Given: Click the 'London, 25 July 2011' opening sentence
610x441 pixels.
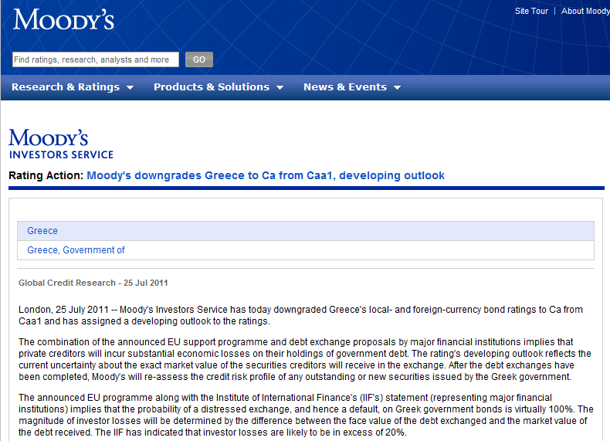Looking at the screenshot, I should point(300,315).
